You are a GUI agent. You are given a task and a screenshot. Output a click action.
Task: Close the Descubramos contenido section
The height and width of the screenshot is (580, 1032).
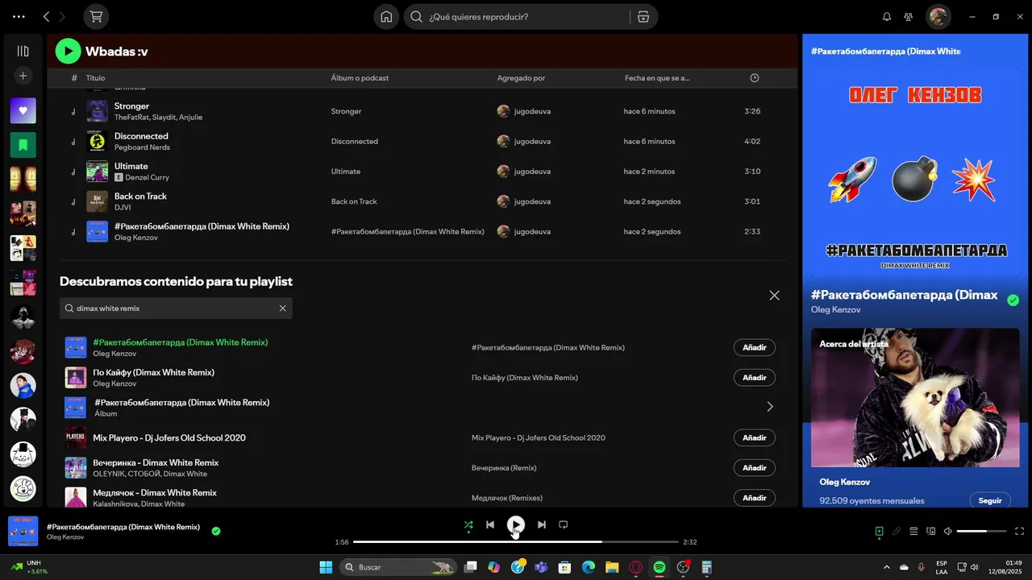[x=775, y=296]
